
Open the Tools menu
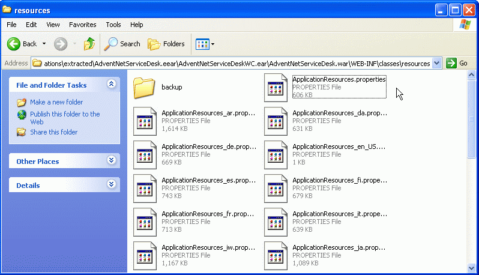point(113,25)
